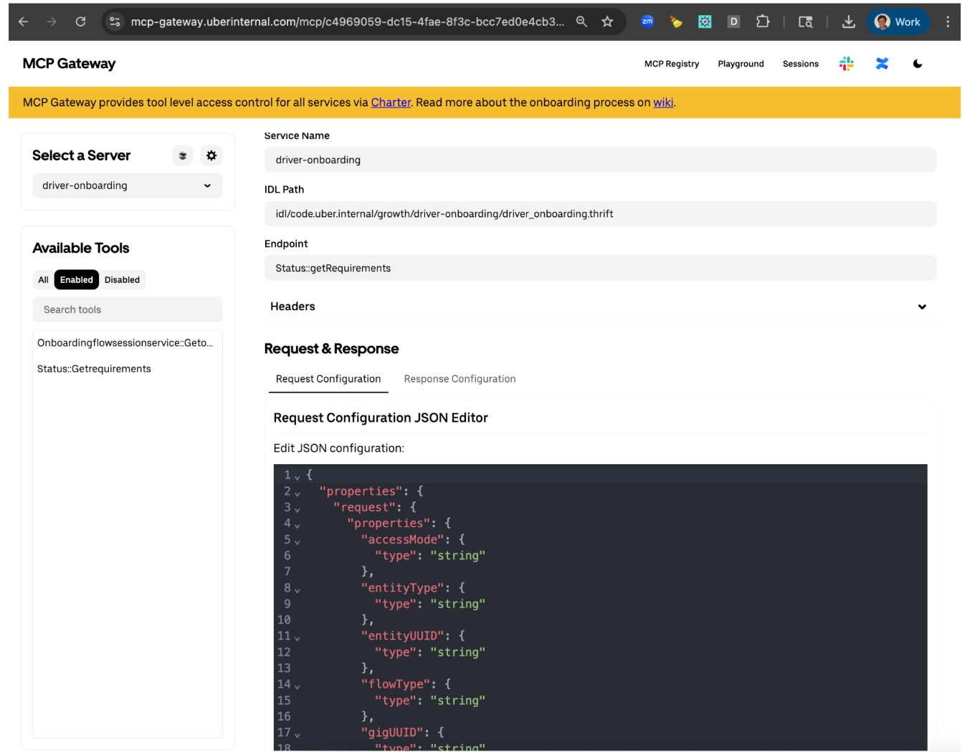Reload the page with the refresh icon

click(x=80, y=21)
